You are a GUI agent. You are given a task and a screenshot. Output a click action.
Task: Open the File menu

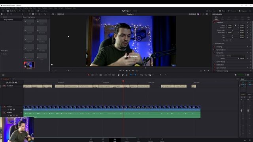tap(12, 8)
